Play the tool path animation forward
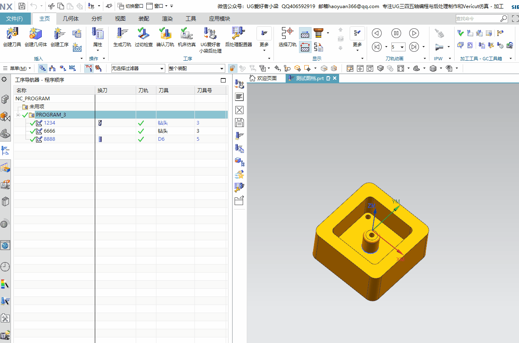This screenshot has width=519, height=343. pyautogui.click(x=414, y=34)
